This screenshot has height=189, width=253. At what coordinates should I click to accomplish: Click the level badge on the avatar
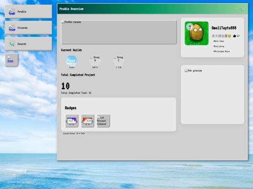click(x=190, y=27)
